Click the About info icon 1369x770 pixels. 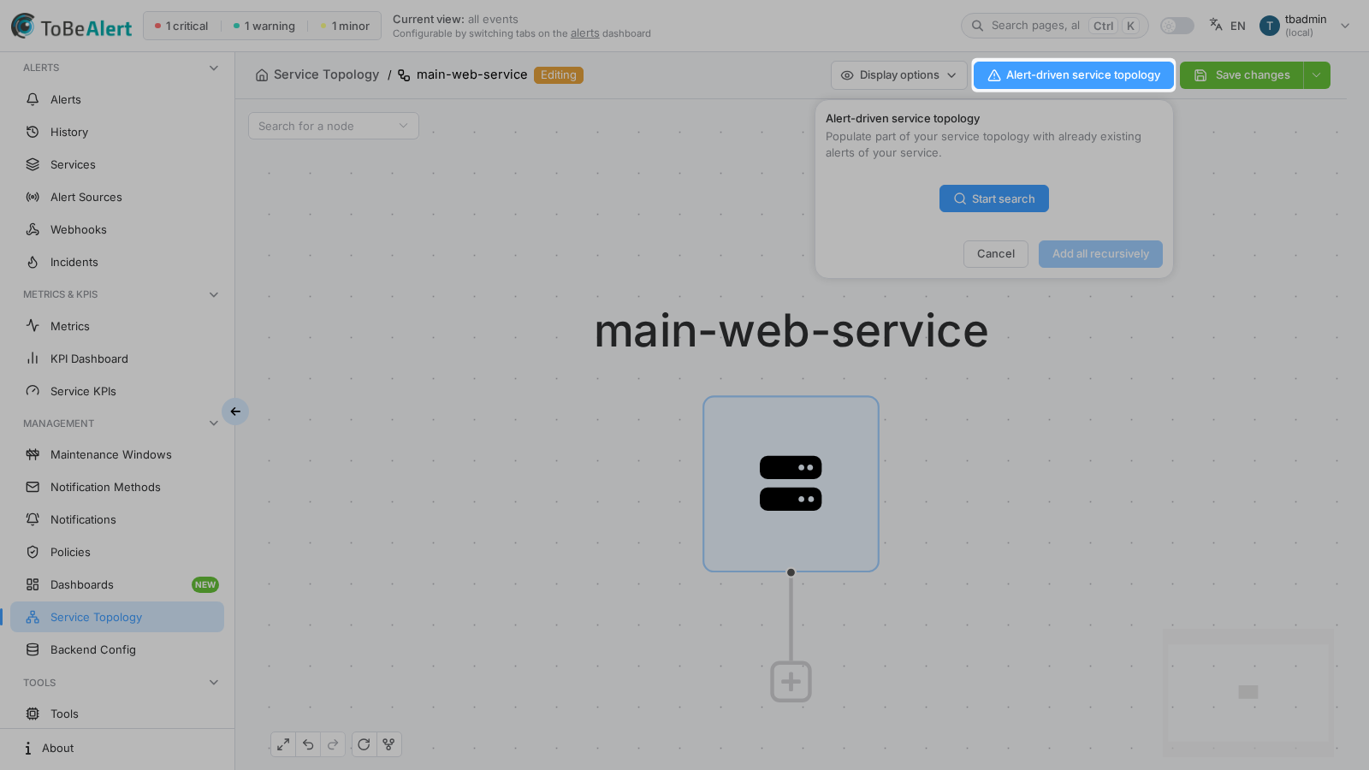pos(28,748)
